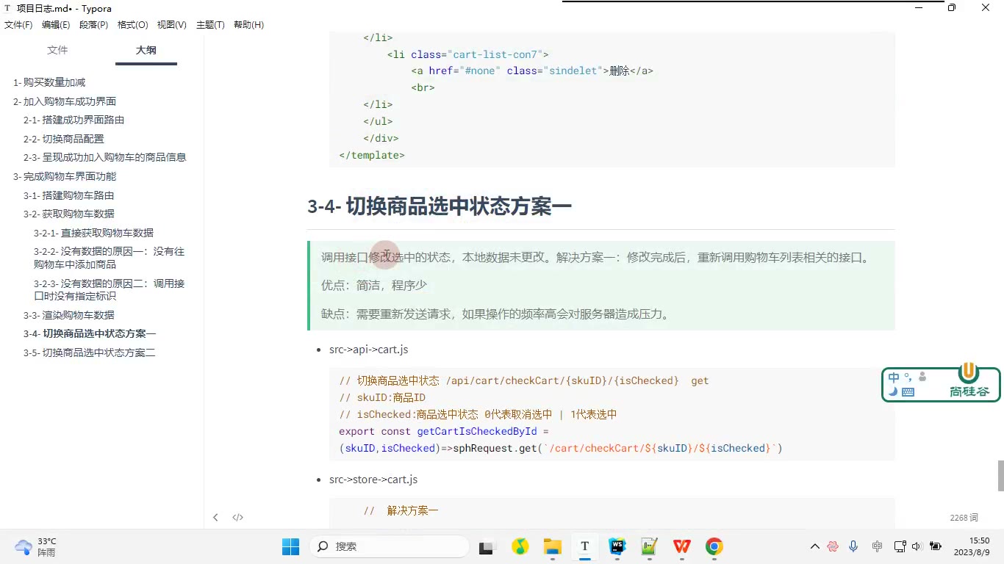Click the document's vertical scrollbar thumb
This screenshot has height=564, width=1004.
(1000, 475)
